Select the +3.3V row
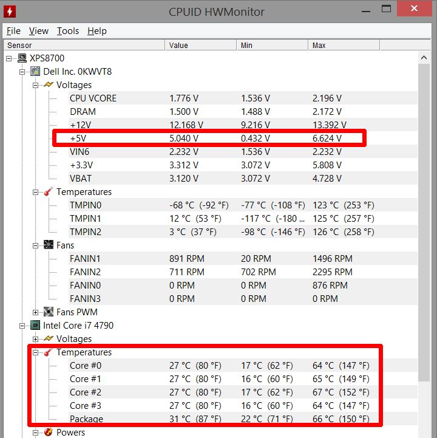The height and width of the screenshot is (438, 437). [x=243, y=165]
